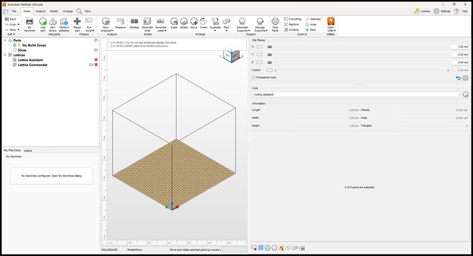
Task: Zoom to All Parts
Action: coord(292,30)
